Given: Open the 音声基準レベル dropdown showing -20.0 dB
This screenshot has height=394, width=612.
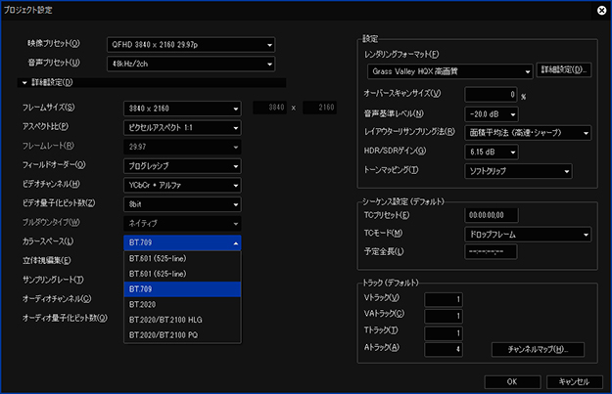Looking at the screenshot, I should 492,114.
